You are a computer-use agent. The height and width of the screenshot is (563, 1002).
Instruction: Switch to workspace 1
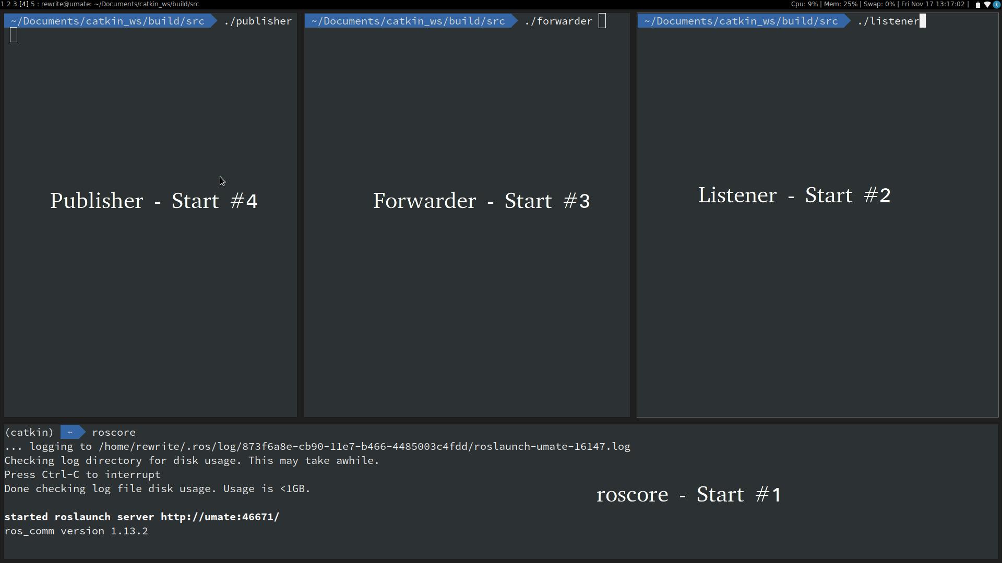[x=2, y=4]
